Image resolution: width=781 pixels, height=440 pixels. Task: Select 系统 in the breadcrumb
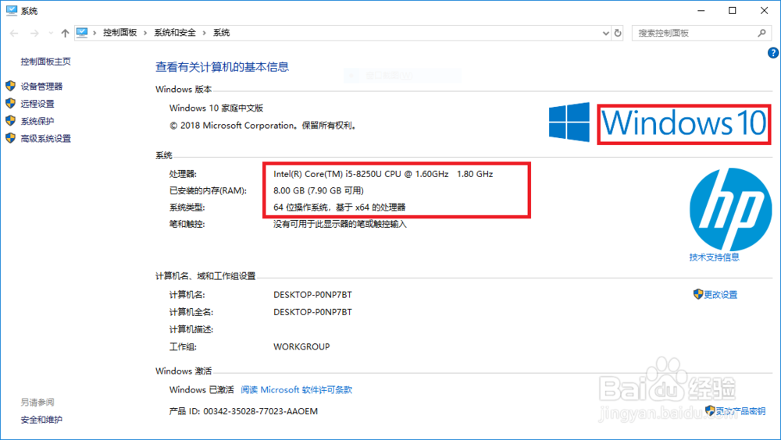[221, 33]
